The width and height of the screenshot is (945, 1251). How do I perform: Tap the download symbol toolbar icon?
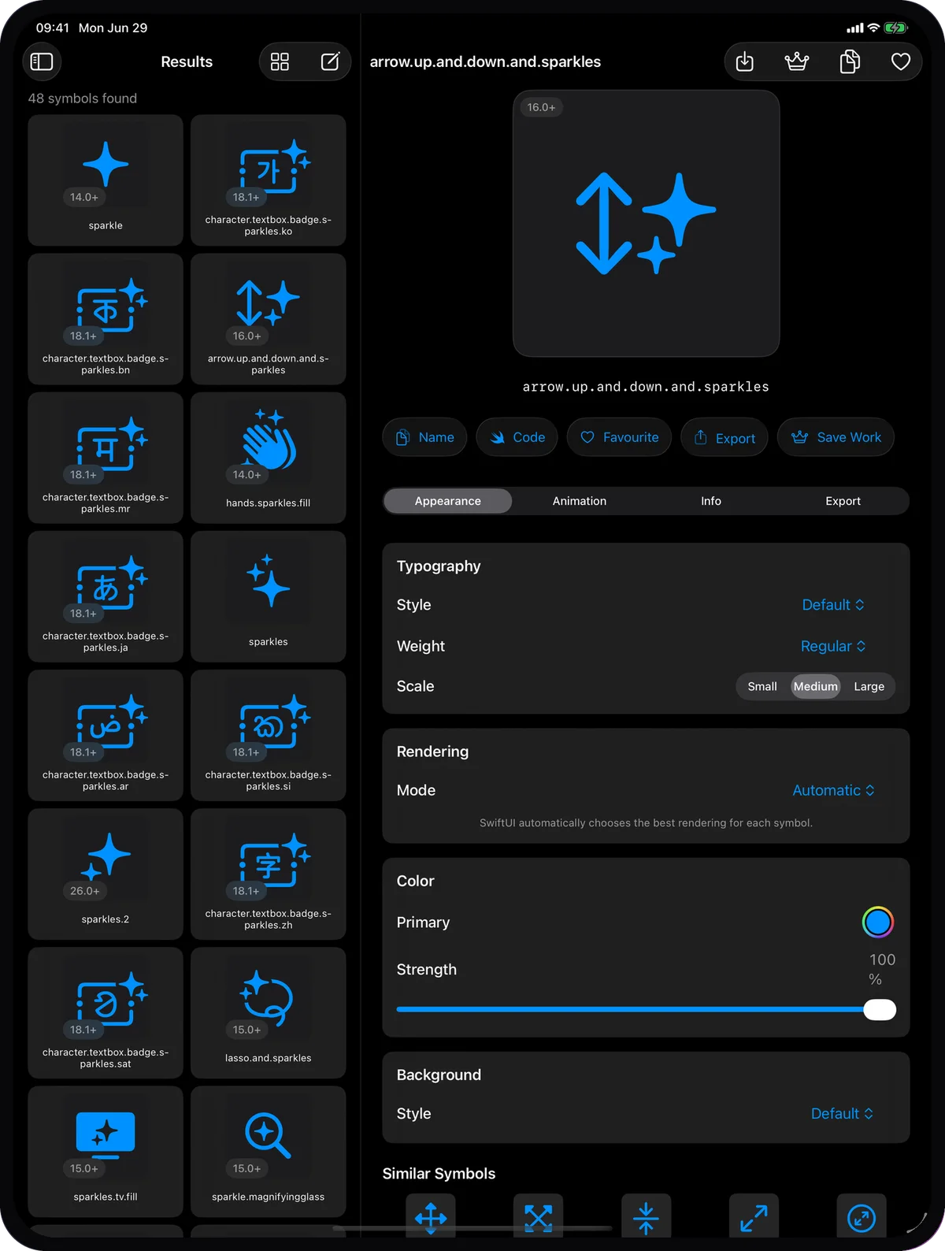744,61
